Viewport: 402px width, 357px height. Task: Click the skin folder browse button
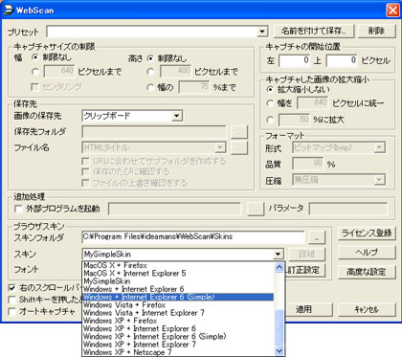pyautogui.click(x=317, y=237)
